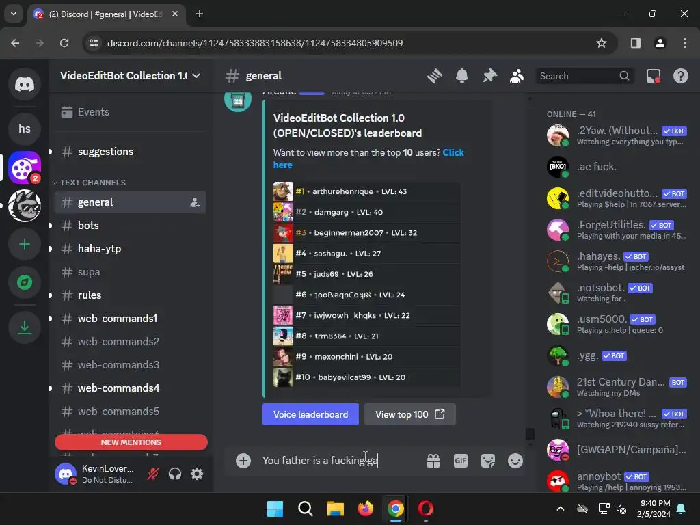Open 21st Century Dan... bot member entry
The width and height of the screenshot is (700, 525).
pyautogui.click(x=618, y=387)
